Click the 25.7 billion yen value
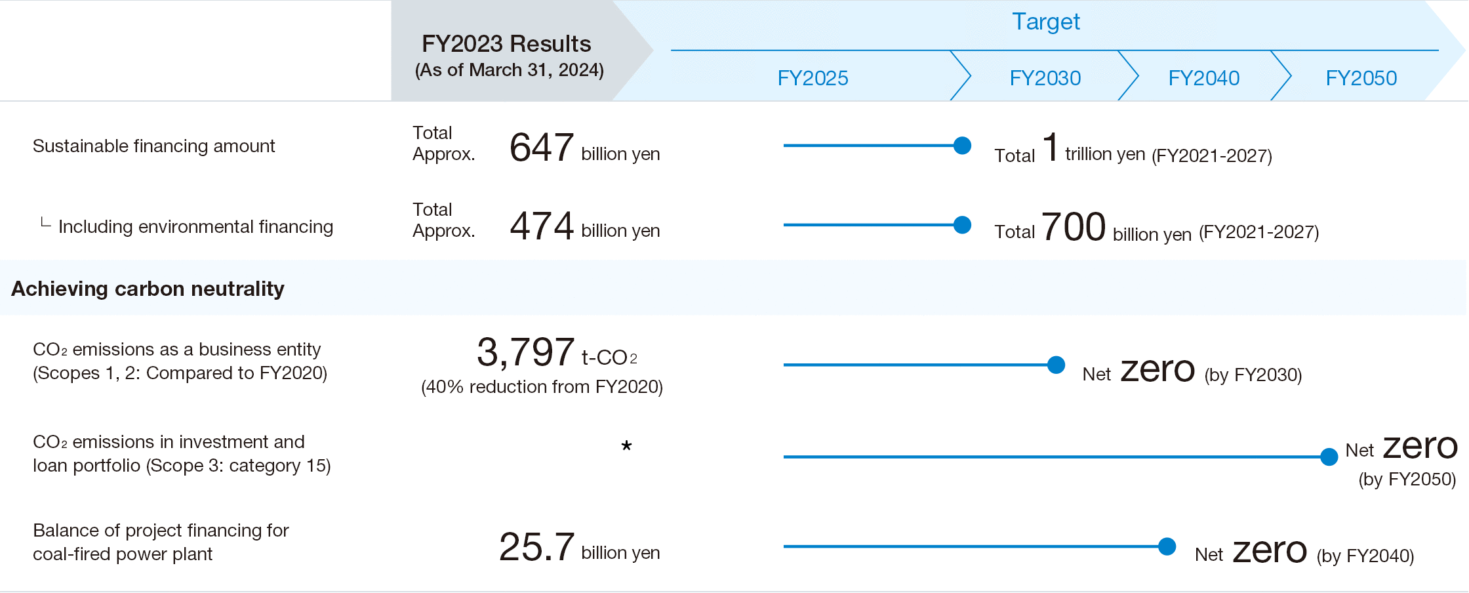The width and height of the screenshot is (1469, 593). point(579,547)
